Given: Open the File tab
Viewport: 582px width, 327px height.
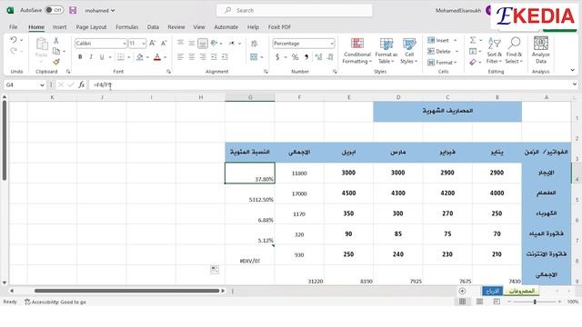Looking at the screenshot, I should click(x=14, y=27).
